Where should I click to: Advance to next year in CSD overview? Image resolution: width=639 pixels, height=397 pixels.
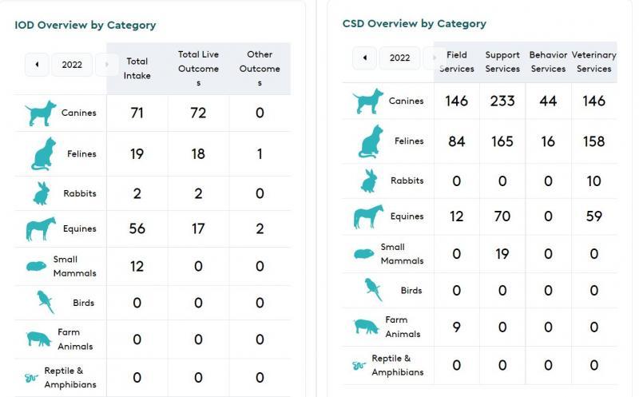click(434, 58)
